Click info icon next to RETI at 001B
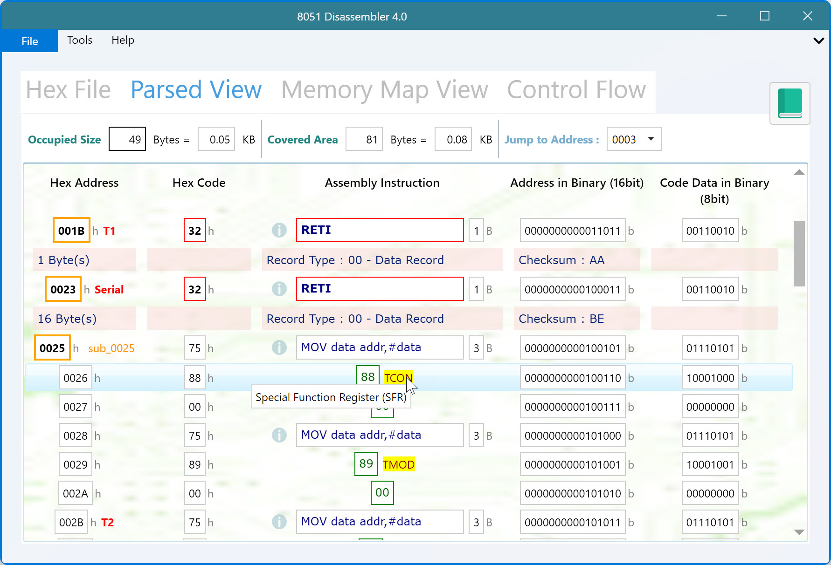Image resolution: width=831 pixels, height=565 pixels. click(279, 230)
